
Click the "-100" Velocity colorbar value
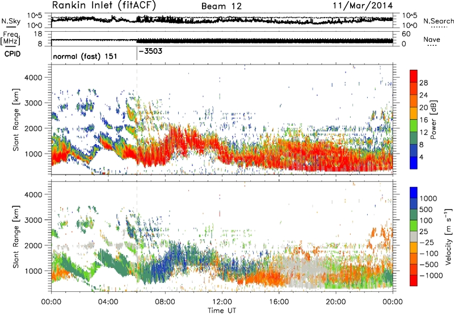[x=429, y=253]
